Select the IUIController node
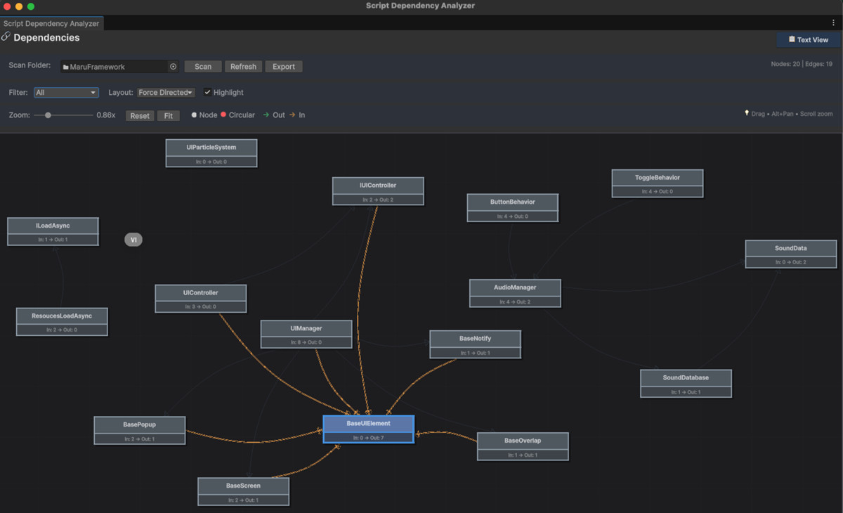This screenshot has height=513, width=843. 378,191
